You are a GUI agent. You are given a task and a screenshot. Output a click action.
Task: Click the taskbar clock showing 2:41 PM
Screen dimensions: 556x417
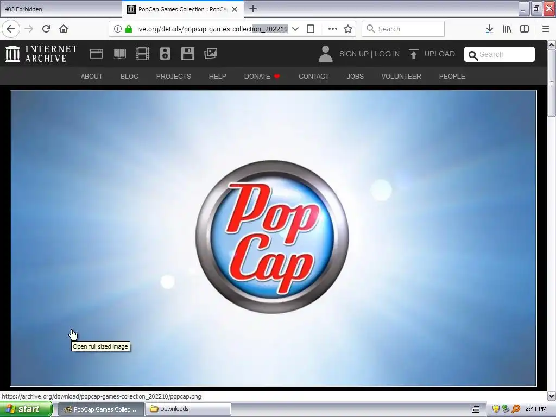[536, 409]
